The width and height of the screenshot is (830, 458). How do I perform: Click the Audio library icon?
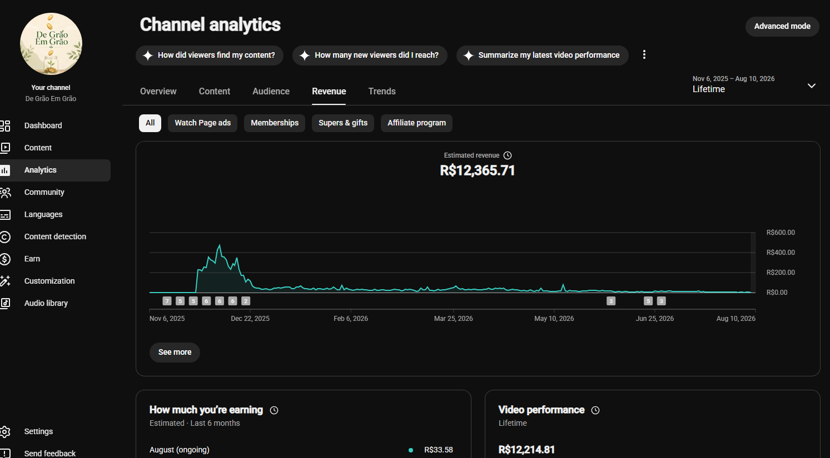(x=5, y=303)
